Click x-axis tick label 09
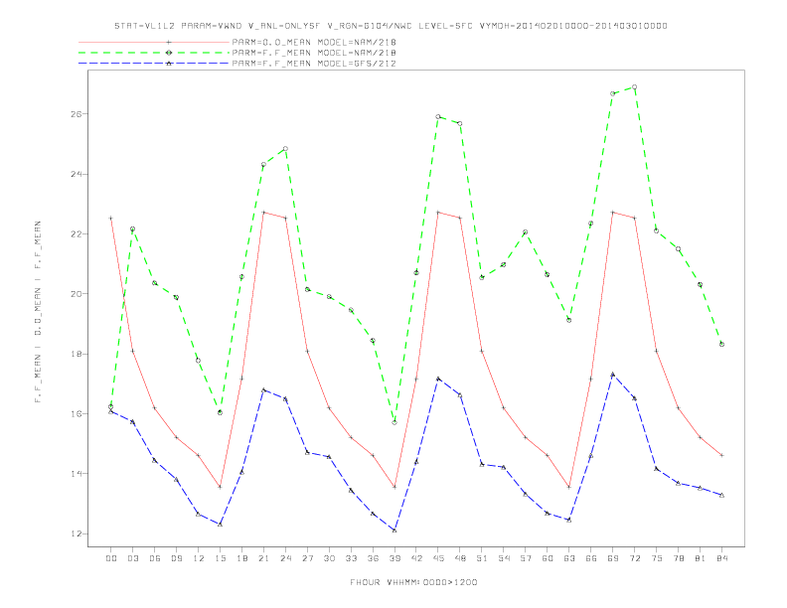This screenshot has width=787, height=608. [176, 558]
